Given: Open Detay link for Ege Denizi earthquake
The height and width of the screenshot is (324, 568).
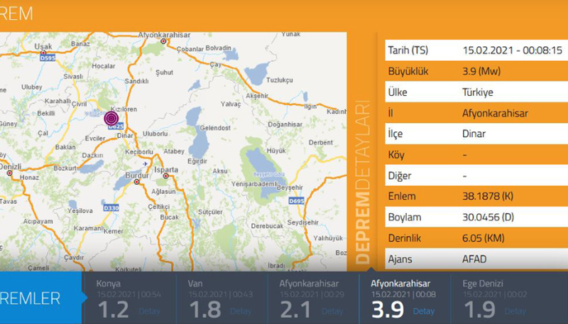Looking at the screenshot, I should pos(515,310).
